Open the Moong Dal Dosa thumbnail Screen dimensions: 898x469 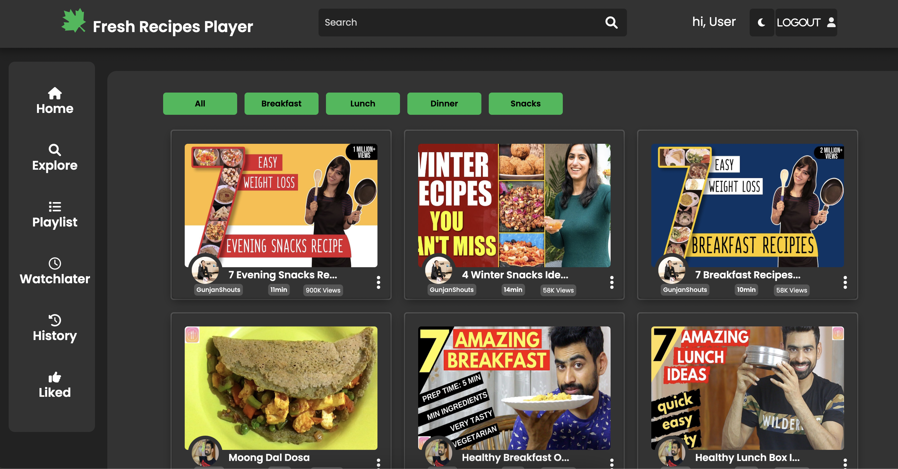[x=281, y=388]
